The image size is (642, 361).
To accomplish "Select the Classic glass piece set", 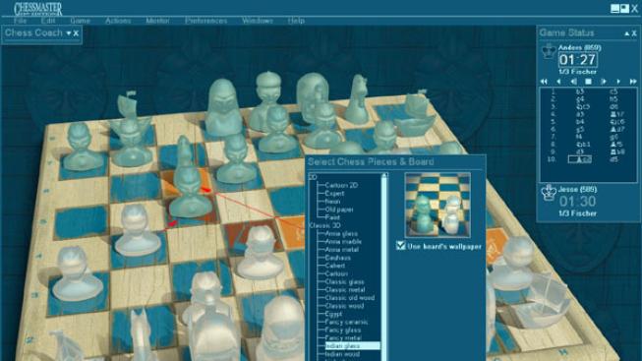I will click(x=344, y=282).
